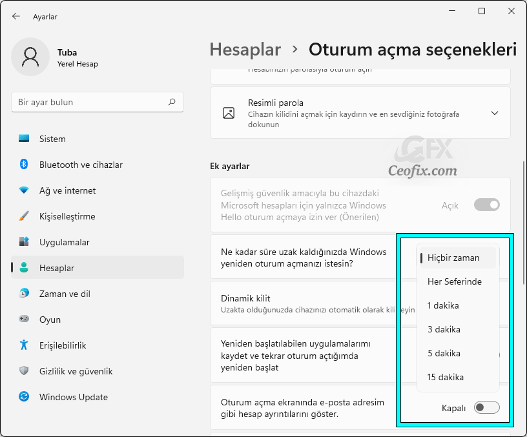Select the Zaman ve dil globe-clock icon
This screenshot has height=437, width=527.
pyautogui.click(x=24, y=294)
